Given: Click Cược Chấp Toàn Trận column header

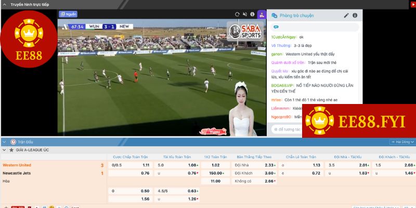Looking at the screenshot, I should point(131,157).
